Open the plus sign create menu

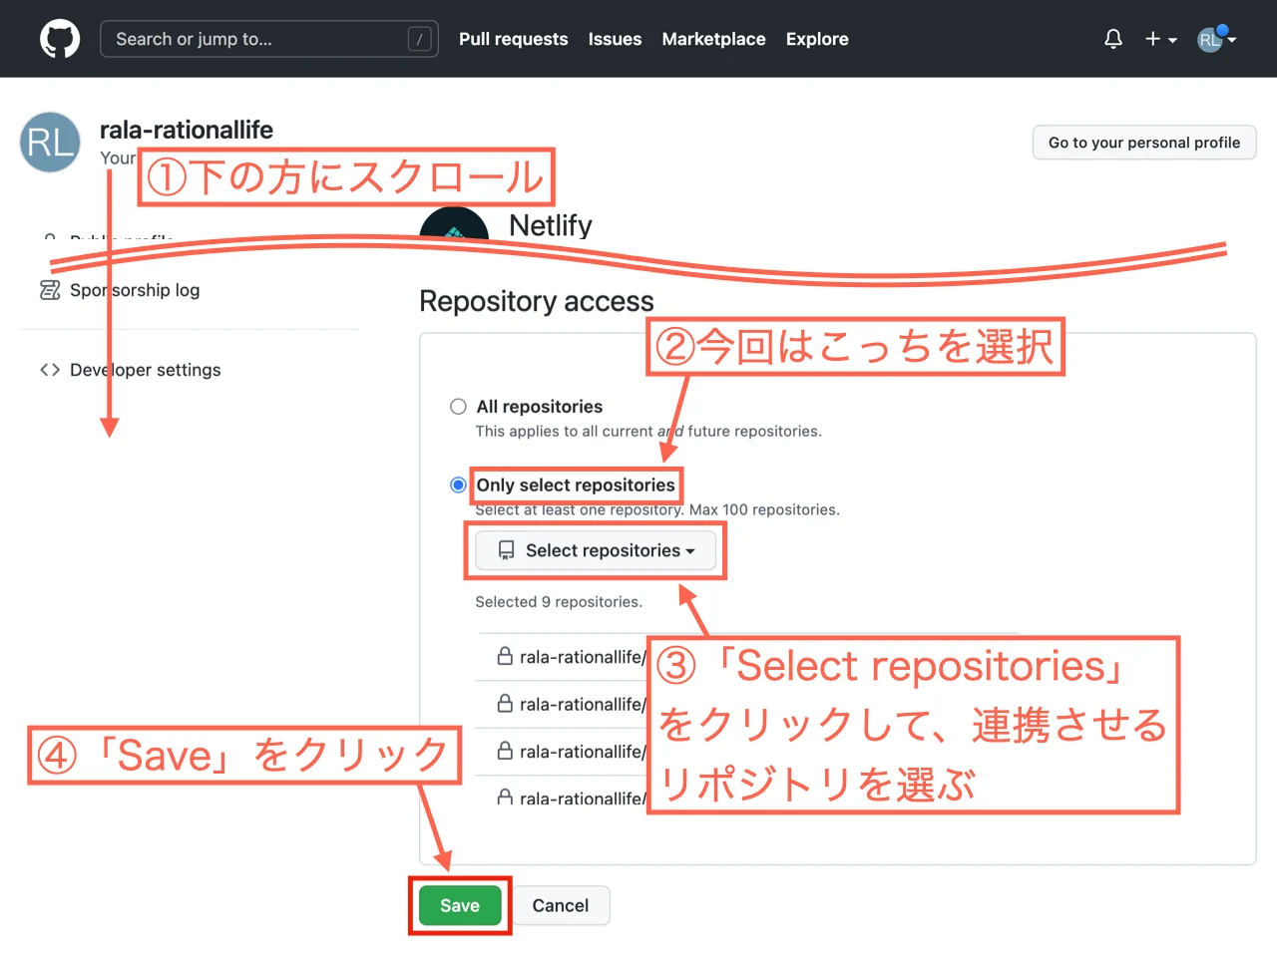1154,39
